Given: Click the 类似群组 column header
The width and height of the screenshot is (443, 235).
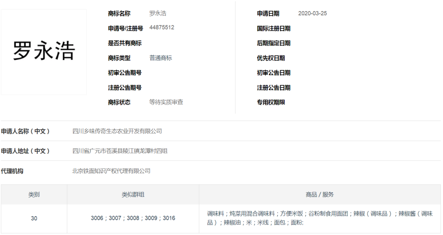Looking at the screenshot, I should click(133, 195).
